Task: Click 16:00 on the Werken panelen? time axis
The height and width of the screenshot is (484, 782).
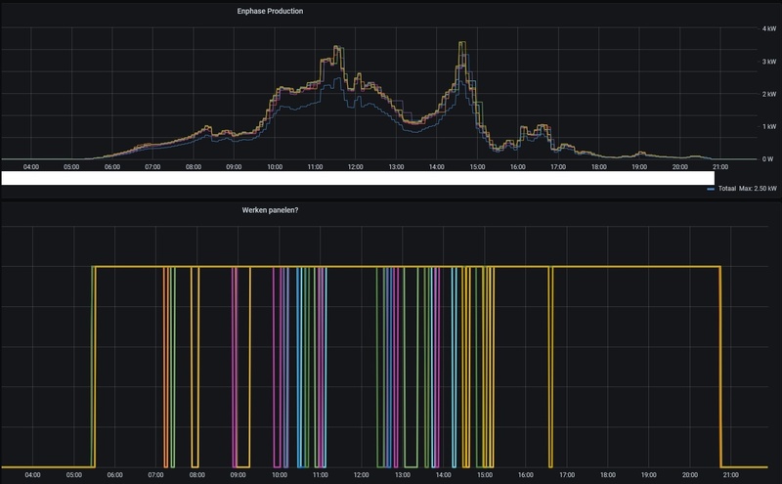Action: (x=526, y=475)
